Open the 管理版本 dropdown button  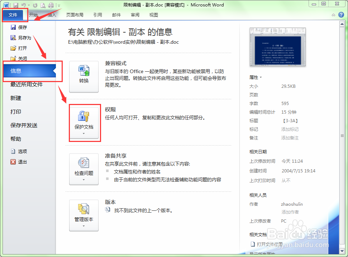click(84, 215)
